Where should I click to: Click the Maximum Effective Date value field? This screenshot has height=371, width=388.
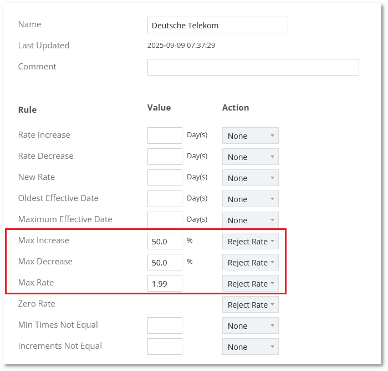click(x=165, y=220)
